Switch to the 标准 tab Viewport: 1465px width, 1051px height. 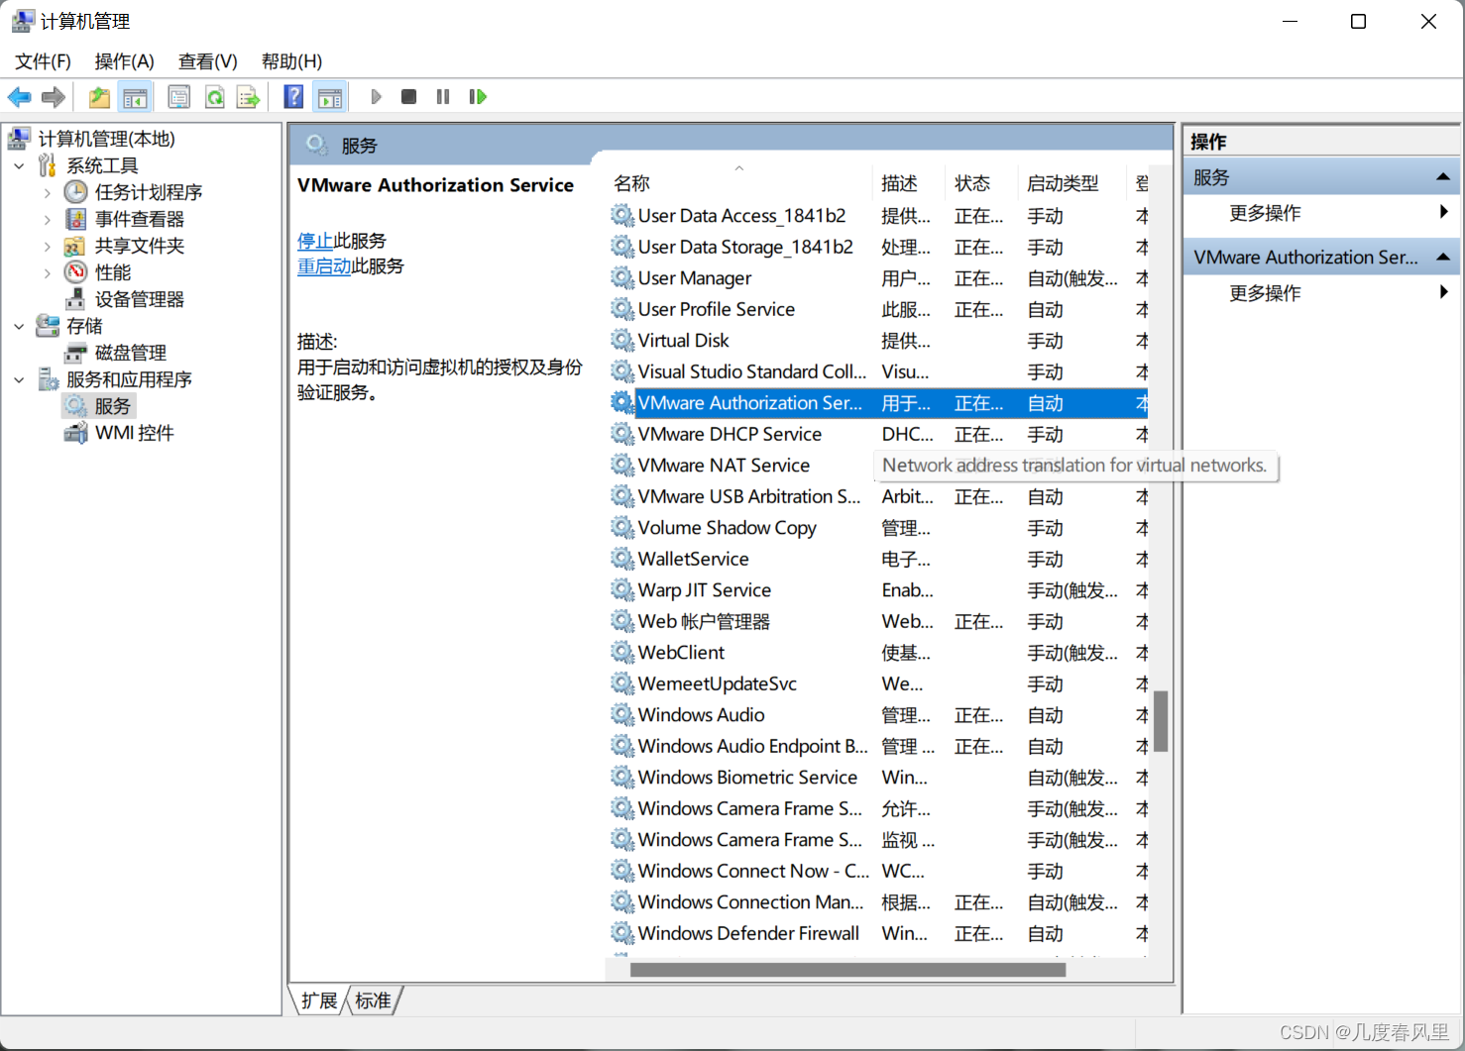373,1000
